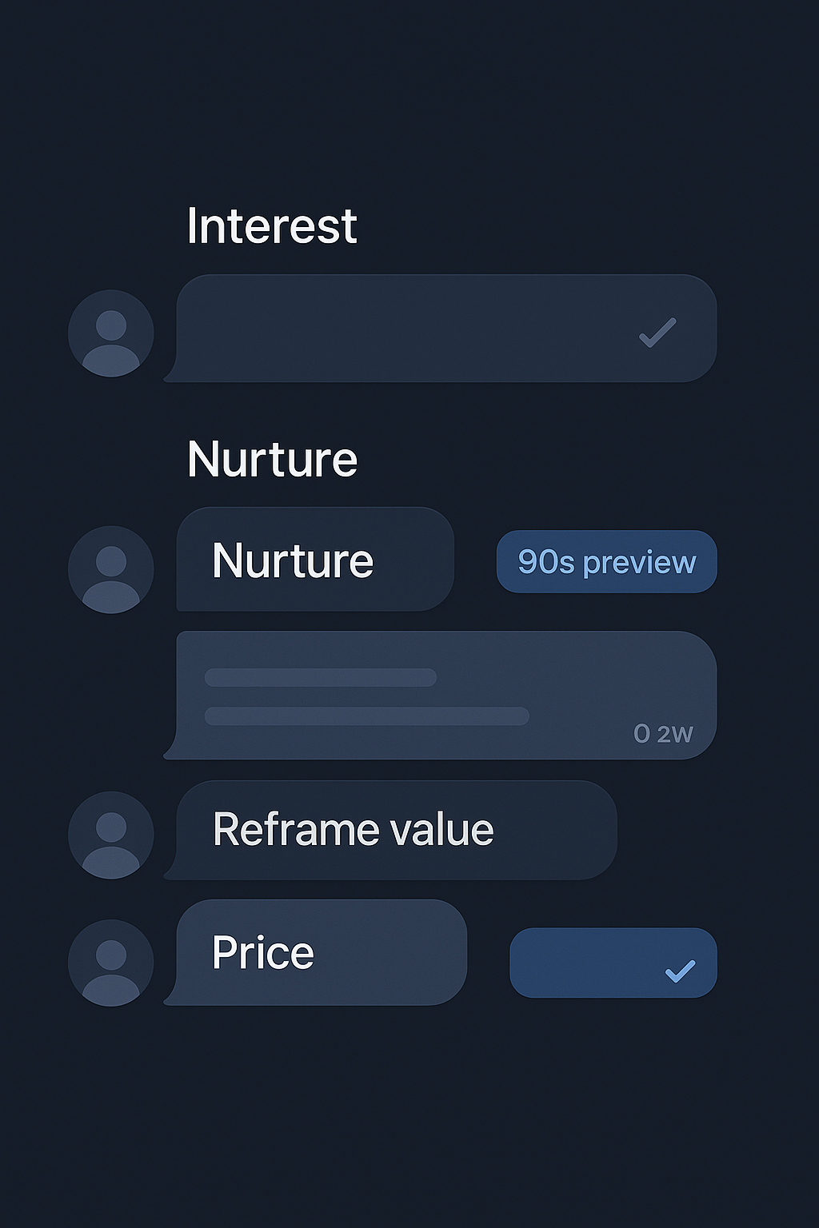Click the avatar next to Price bubble
The width and height of the screenshot is (819, 1228).
pos(111,963)
